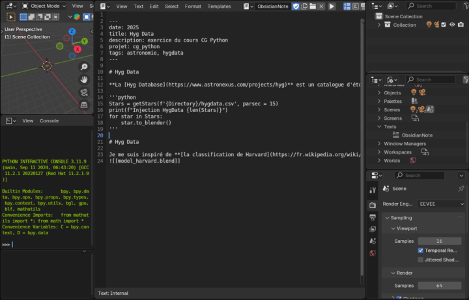Screen dimensions: 469x300
Task: Open the Text menu in text editor
Action: point(138,7)
